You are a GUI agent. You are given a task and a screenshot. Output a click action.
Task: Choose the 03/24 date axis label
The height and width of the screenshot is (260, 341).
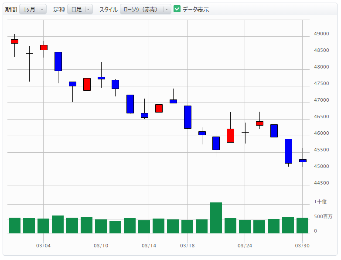pos(245,246)
